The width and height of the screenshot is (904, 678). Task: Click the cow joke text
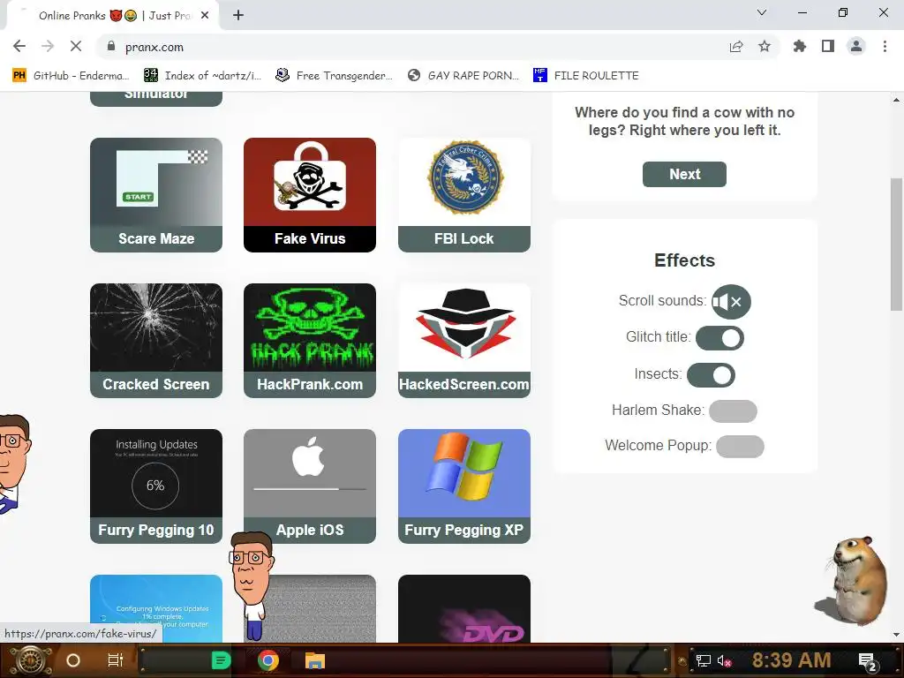click(684, 121)
